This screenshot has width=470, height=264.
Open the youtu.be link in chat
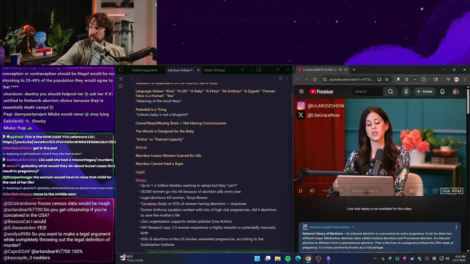pos(59,142)
